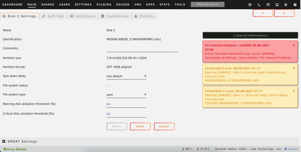Click the Unraid Disk 11 error title
Screen dimensions: 301x152
[234, 91]
